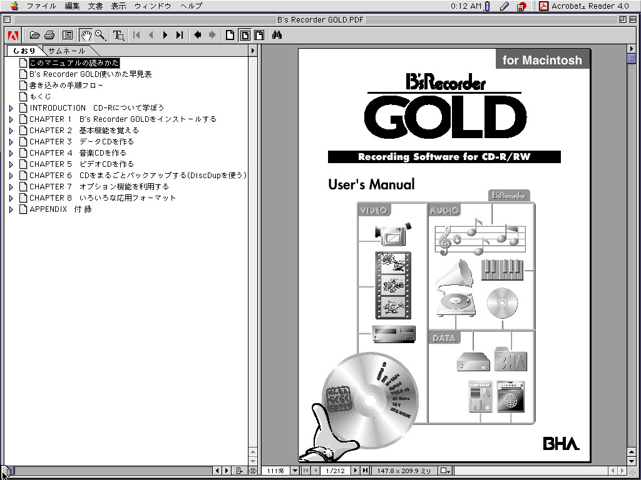Click status bar first page button

305,471
